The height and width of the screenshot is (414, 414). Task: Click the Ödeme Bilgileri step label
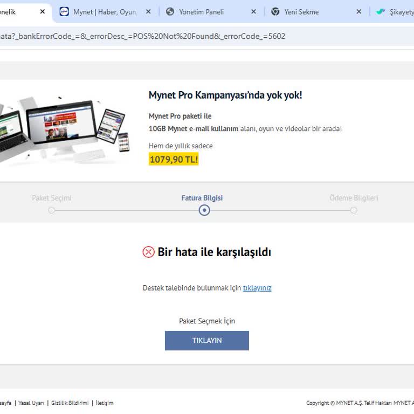tap(354, 198)
